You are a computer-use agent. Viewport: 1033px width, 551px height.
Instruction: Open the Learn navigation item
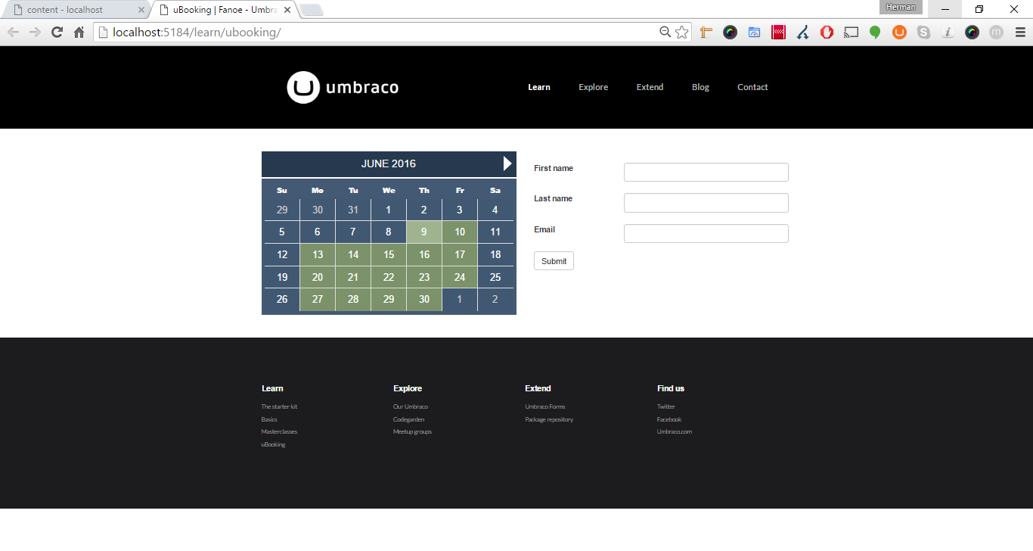tap(539, 87)
